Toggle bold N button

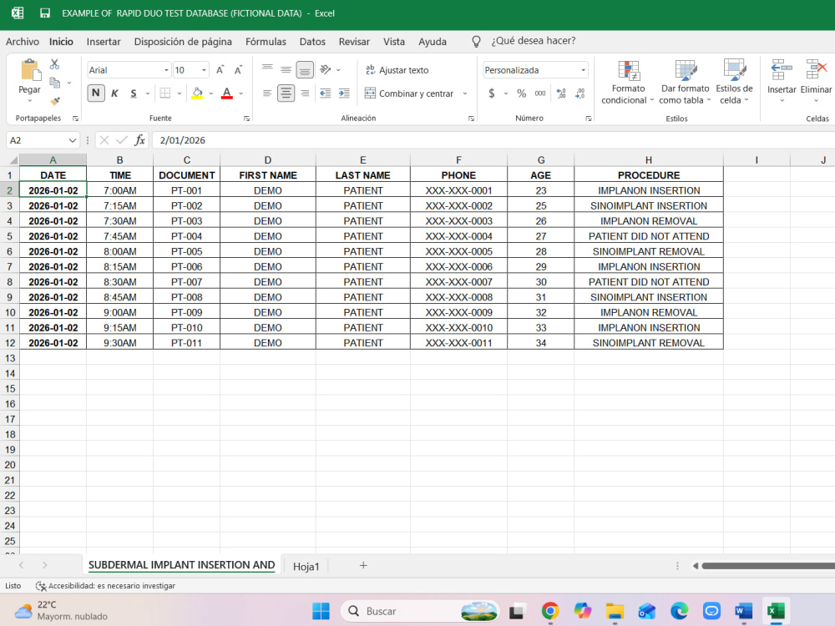pos(96,93)
